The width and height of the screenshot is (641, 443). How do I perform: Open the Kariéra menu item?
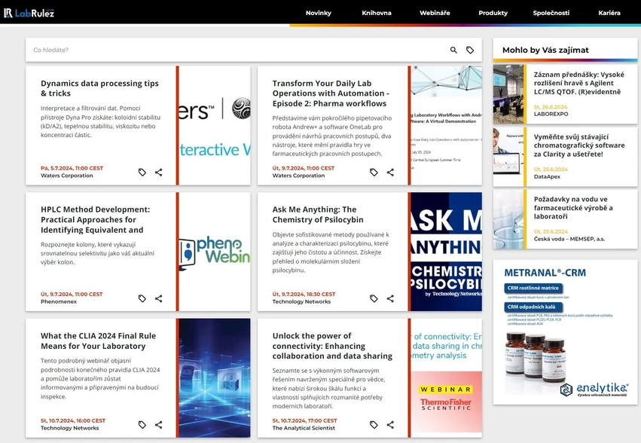(x=609, y=13)
